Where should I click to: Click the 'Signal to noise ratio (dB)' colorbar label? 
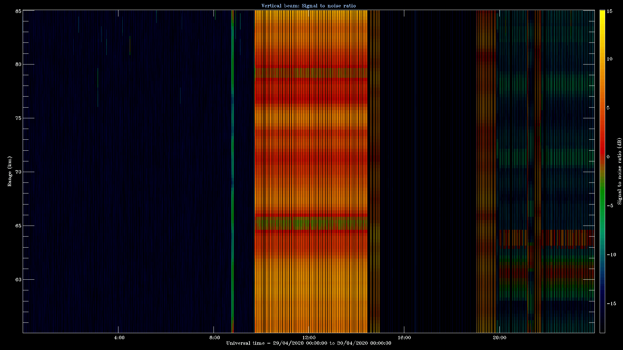click(619, 171)
